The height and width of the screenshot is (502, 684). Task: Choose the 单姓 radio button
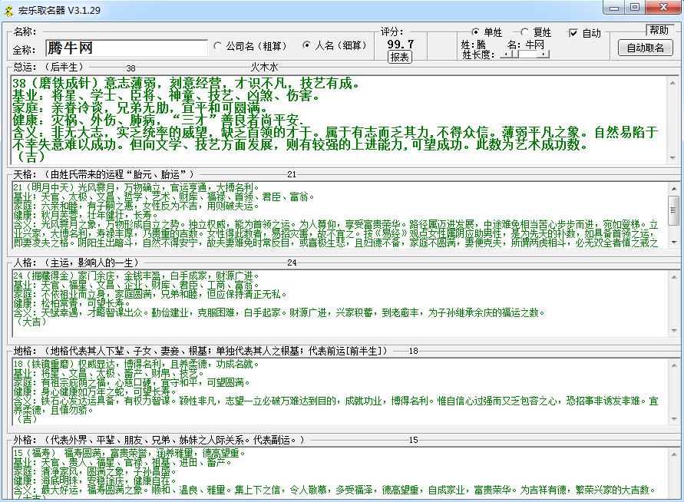475,32
